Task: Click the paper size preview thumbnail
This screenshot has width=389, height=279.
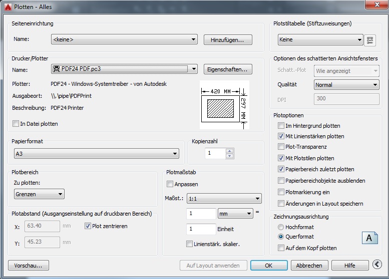Action: (x=224, y=105)
